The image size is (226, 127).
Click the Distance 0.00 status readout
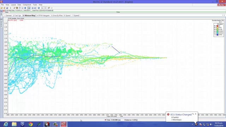click(131, 120)
